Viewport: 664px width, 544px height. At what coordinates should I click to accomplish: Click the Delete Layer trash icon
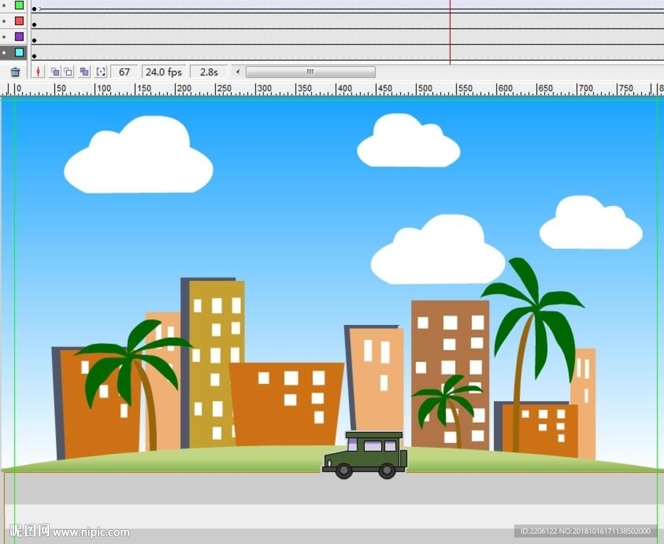16,72
